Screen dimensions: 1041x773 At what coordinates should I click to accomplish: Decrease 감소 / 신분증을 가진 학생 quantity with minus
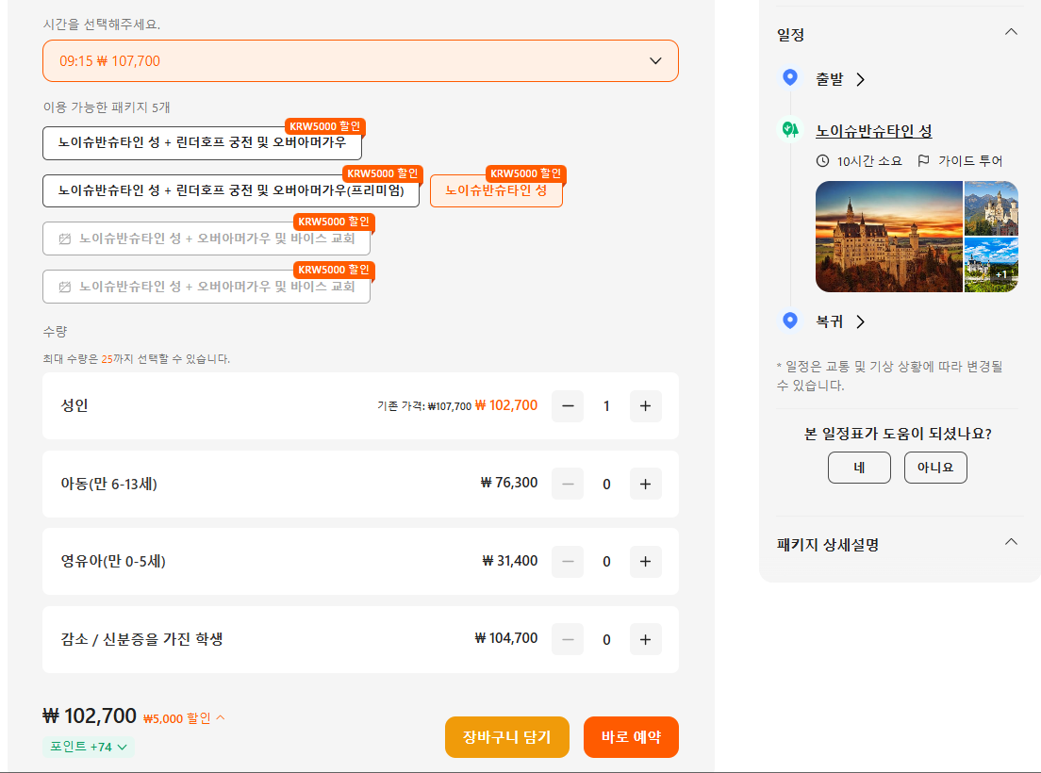coord(568,639)
